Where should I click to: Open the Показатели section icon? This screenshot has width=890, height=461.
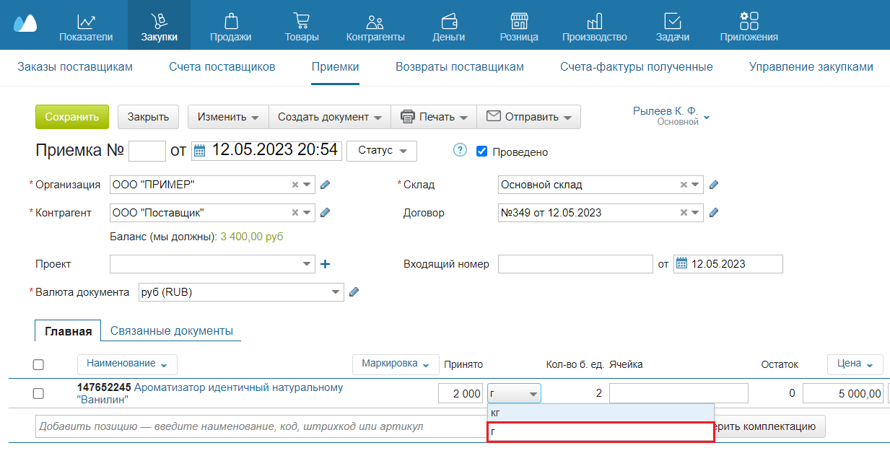point(86,21)
